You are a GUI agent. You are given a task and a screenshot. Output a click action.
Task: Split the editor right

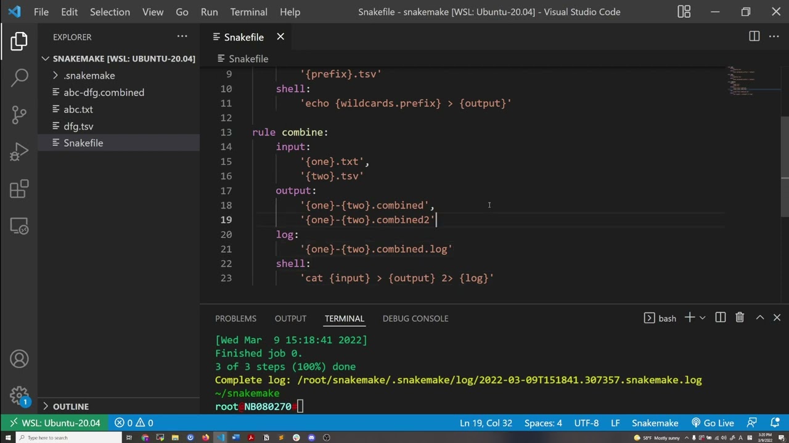(x=754, y=37)
